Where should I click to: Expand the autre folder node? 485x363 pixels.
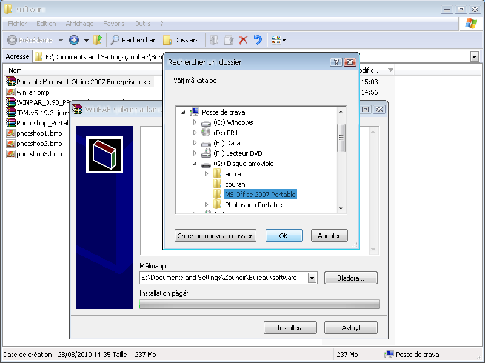click(206, 174)
